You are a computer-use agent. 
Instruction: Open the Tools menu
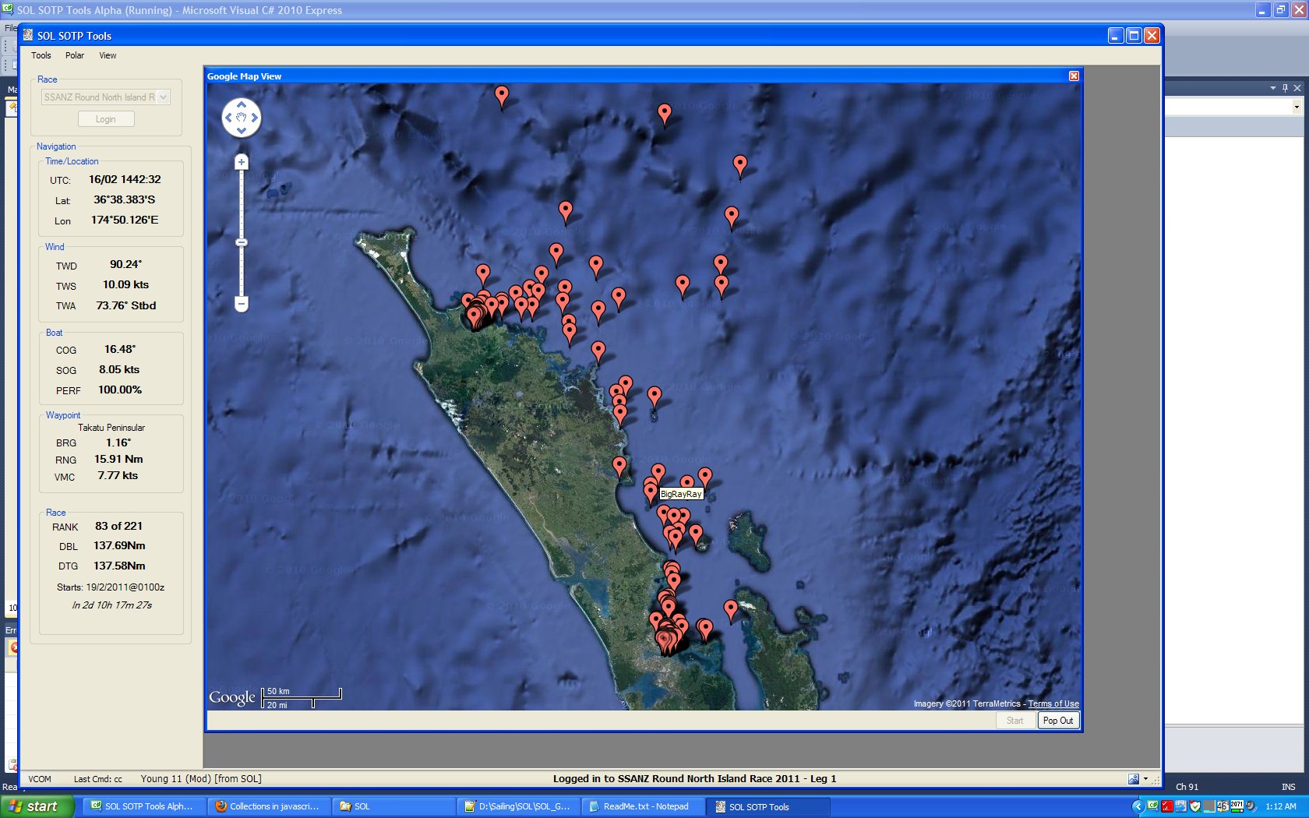click(x=41, y=55)
